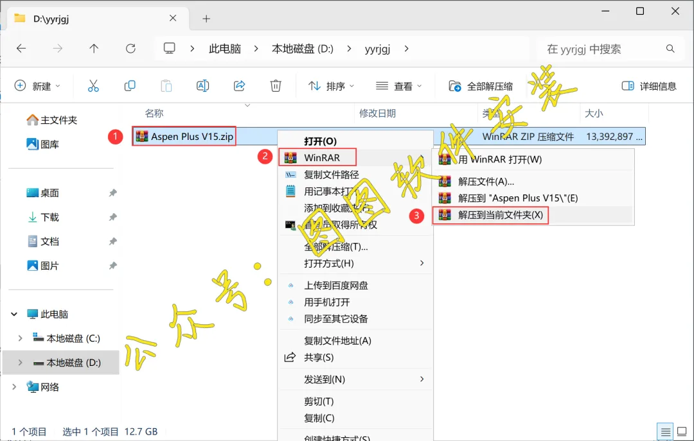694x441 pixels.
Task: Click the Rename icon in toolbar
Action: [x=202, y=86]
